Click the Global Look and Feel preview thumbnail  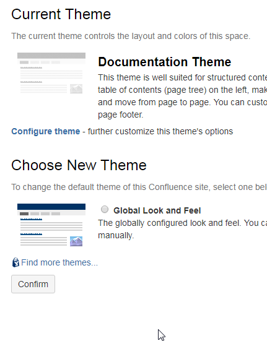click(x=51, y=225)
